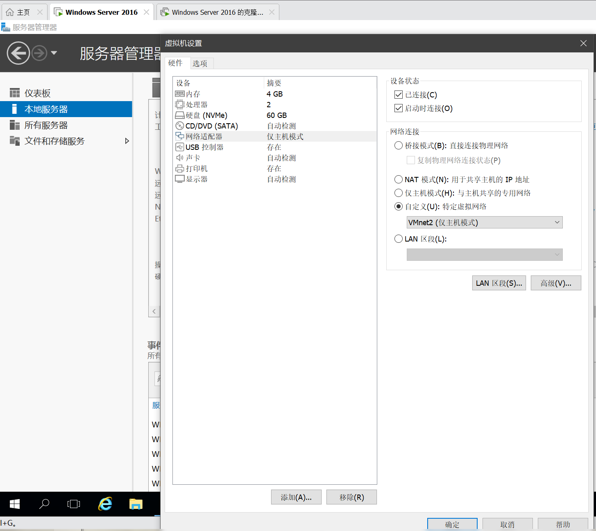This screenshot has width=596, height=531.
Task: Switch to Windows Server 2016 tab
Action: tap(102, 12)
